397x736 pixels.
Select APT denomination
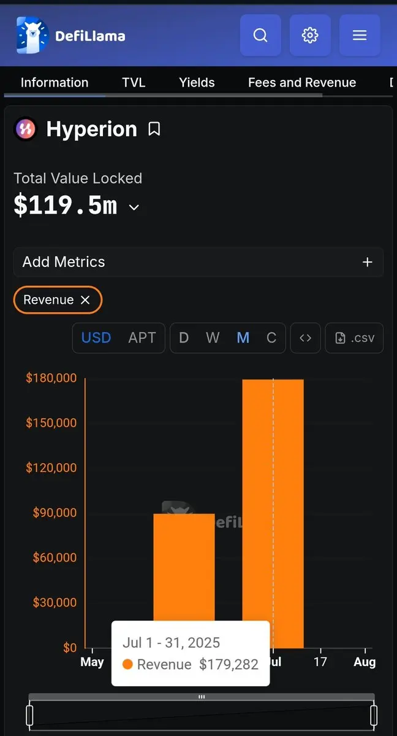pos(142,338)
